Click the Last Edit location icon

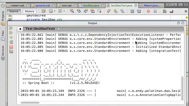pos(44,11)
